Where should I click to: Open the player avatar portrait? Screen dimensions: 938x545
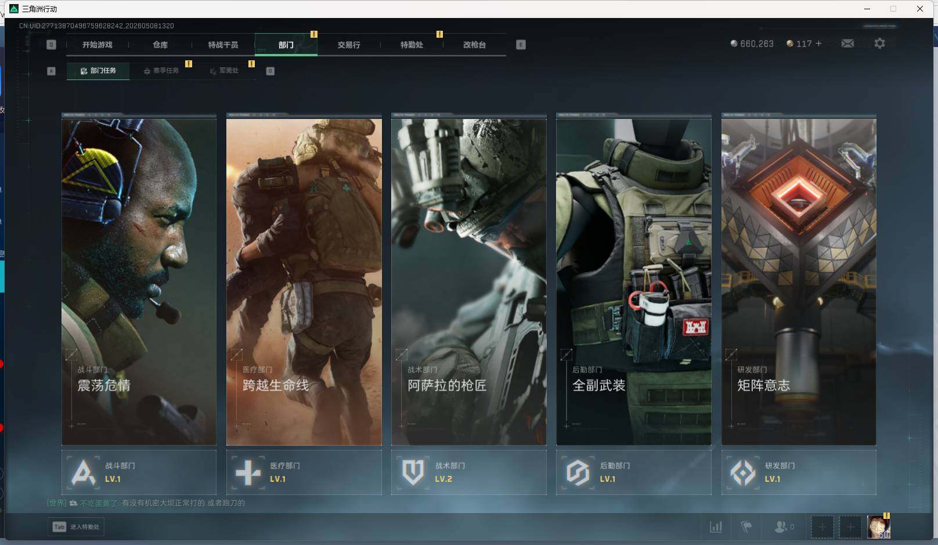[878, 527]
